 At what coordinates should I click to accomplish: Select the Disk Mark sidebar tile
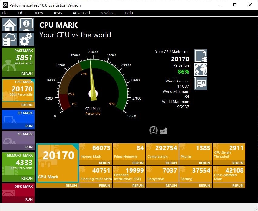(18, 190)
